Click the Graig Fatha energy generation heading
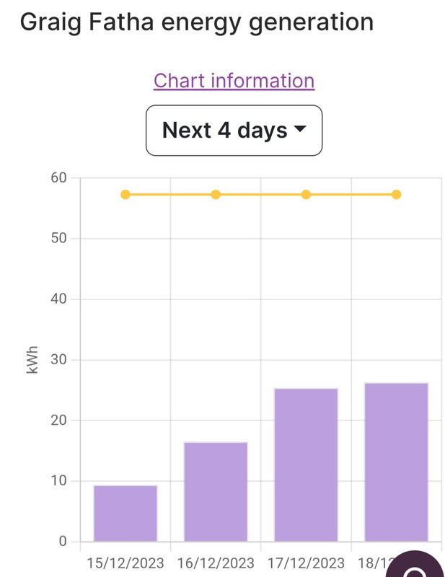 (x=197, y=23)
